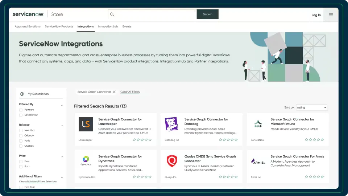Enable the Orlando release checkbox
This screenshot has width=348, height=196.
point(21,136)
